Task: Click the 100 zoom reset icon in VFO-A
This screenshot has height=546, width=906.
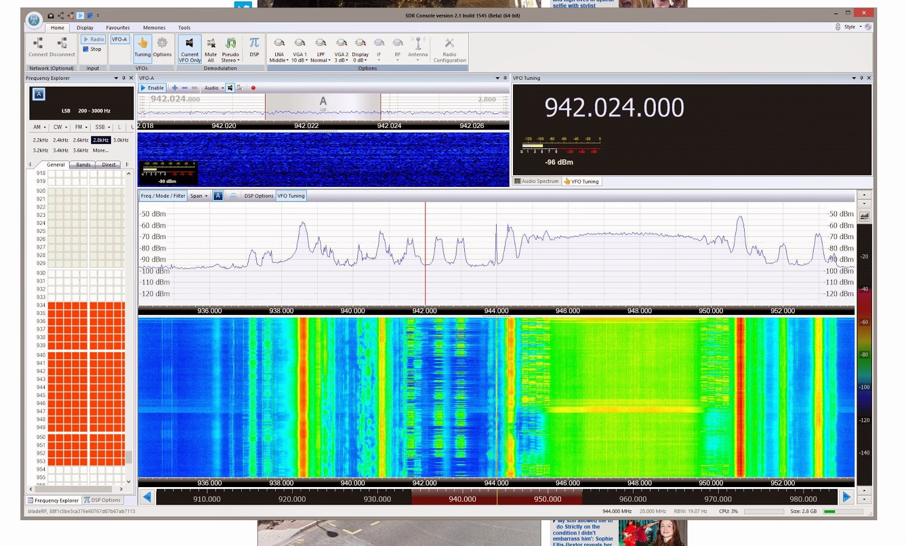Action: click(194, 88)
